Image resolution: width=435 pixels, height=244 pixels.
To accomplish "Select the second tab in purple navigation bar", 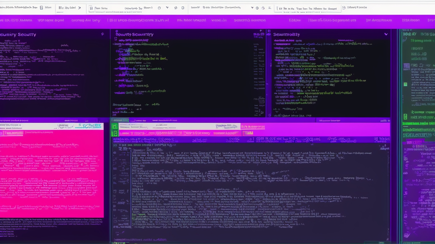I will click(x=51, y=20).
